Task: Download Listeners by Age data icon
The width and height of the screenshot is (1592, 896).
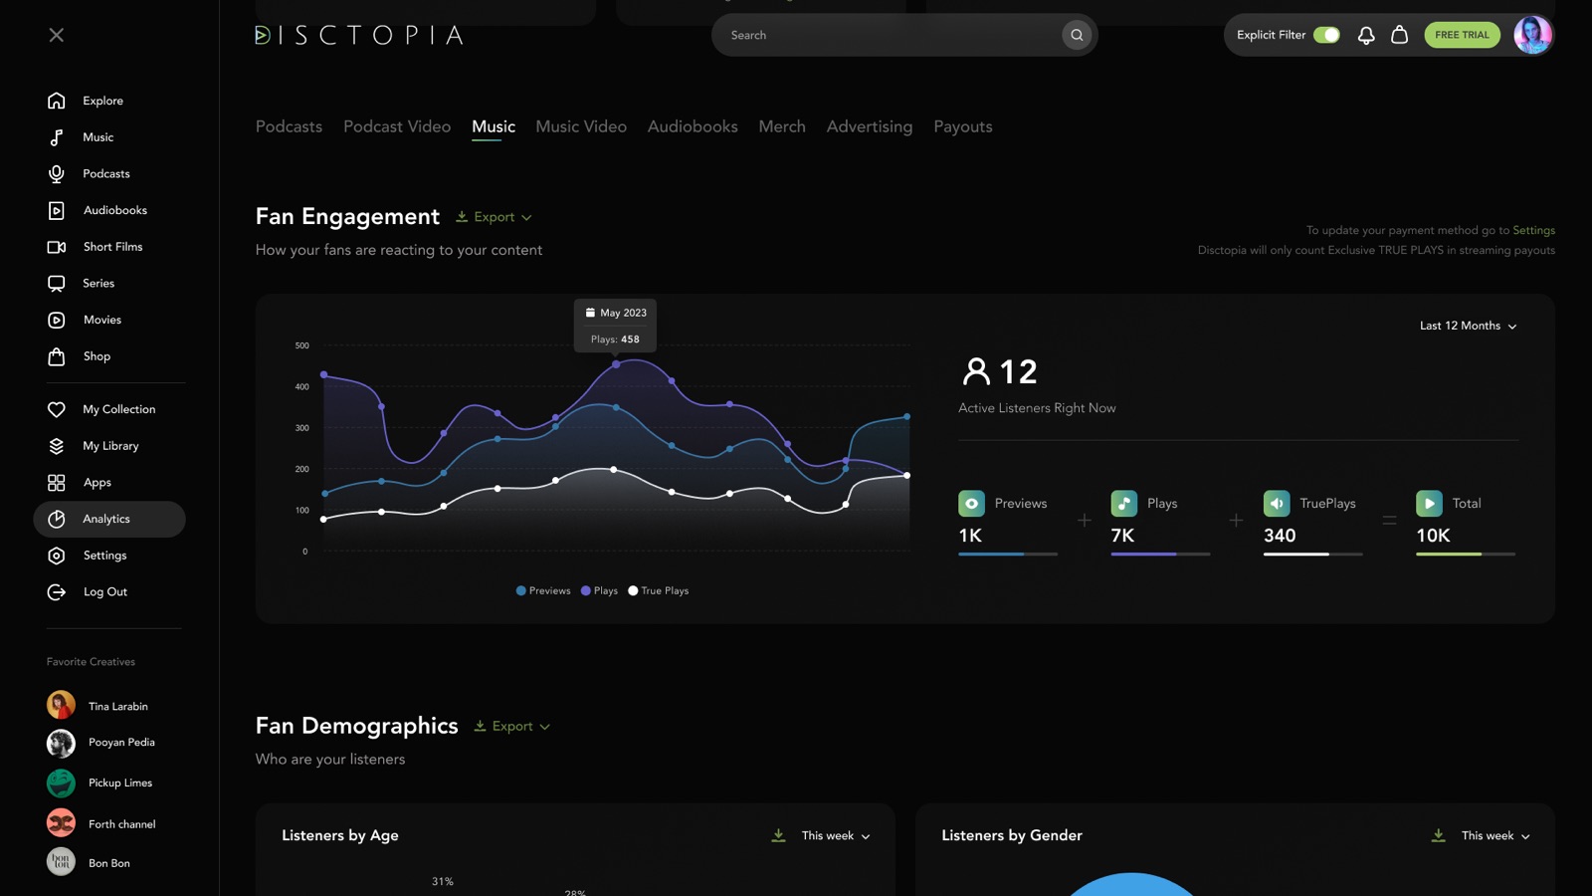Action: (778, 835)
